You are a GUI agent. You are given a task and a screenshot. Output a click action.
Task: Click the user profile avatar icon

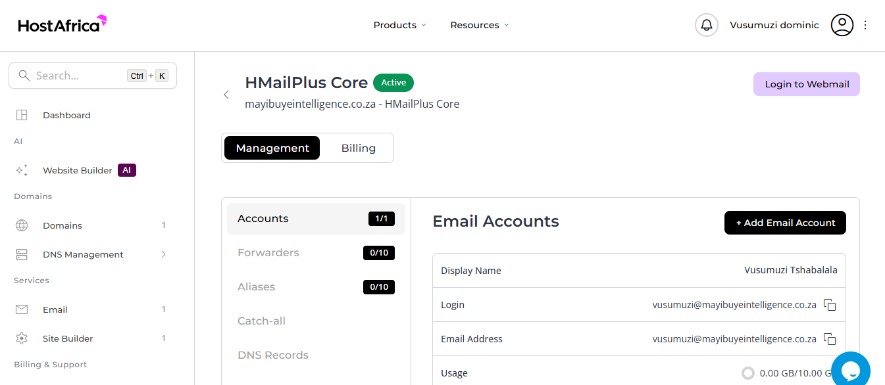[x=842, y=25]
